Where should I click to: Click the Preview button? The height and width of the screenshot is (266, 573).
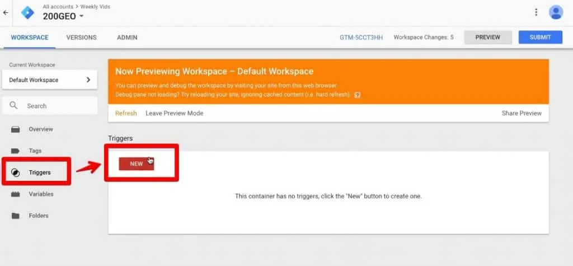click(x=488, y=38)
